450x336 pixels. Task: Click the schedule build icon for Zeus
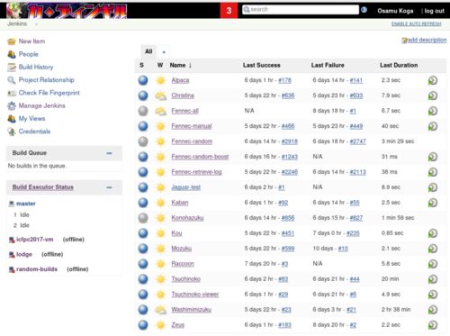432,324
